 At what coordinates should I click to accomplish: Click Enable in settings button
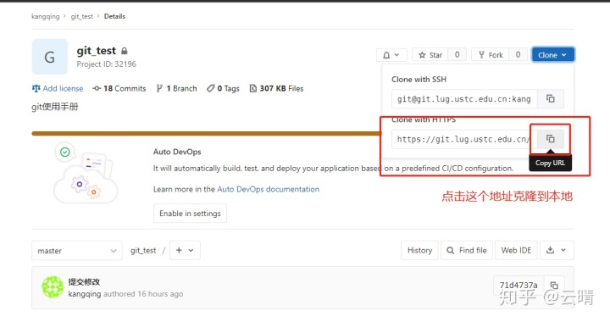[190, 214]
